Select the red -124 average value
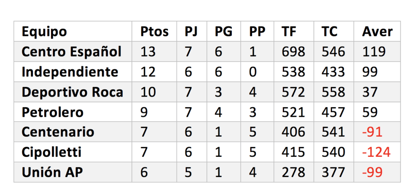 tap(376, 152)
